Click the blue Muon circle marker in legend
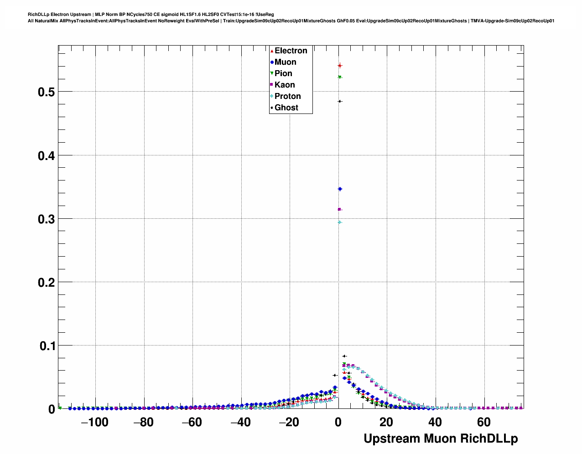Viewport: 582px width, 454px height. tap(272, 62)
